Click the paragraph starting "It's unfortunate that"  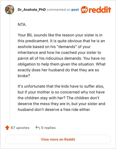[61, 98]
